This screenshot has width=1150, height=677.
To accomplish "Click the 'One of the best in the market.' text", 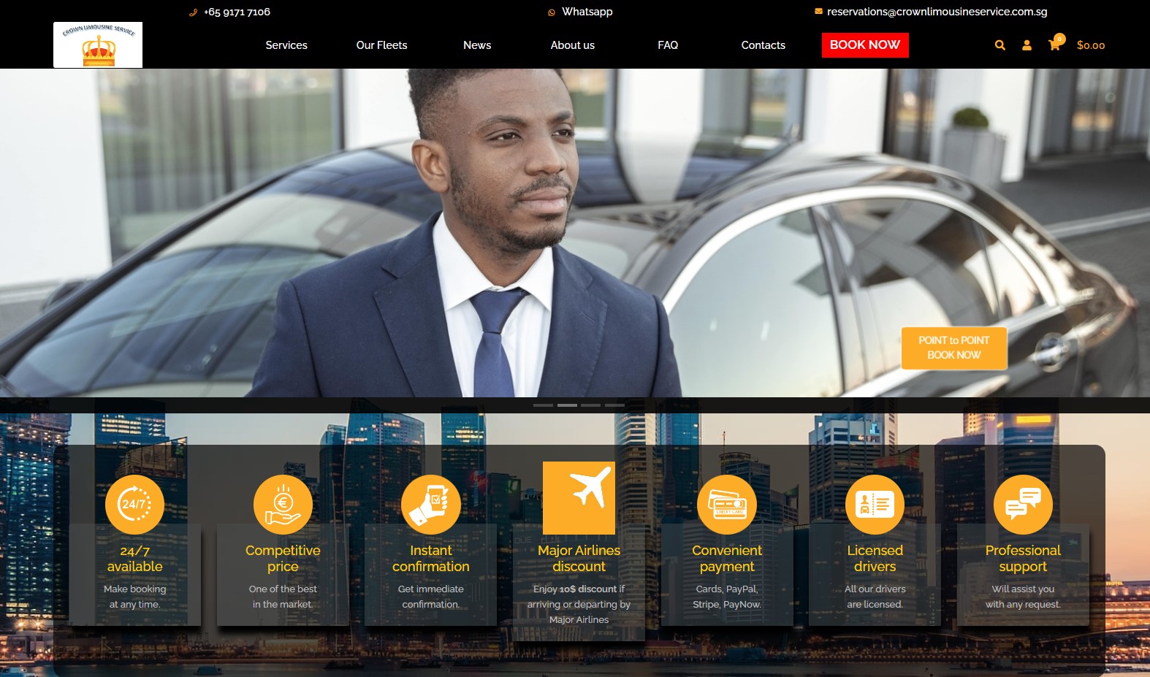I will [x=283, y=597].
